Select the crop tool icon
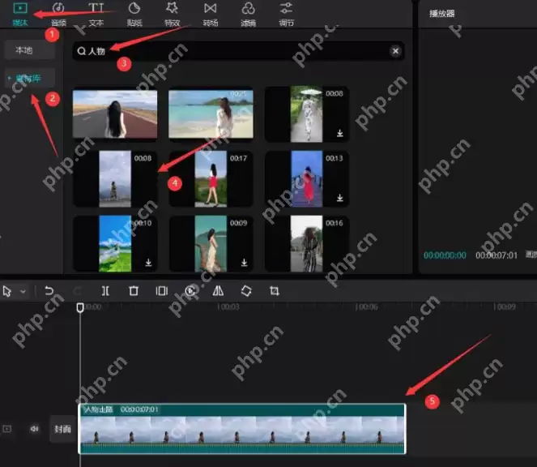 275,290
